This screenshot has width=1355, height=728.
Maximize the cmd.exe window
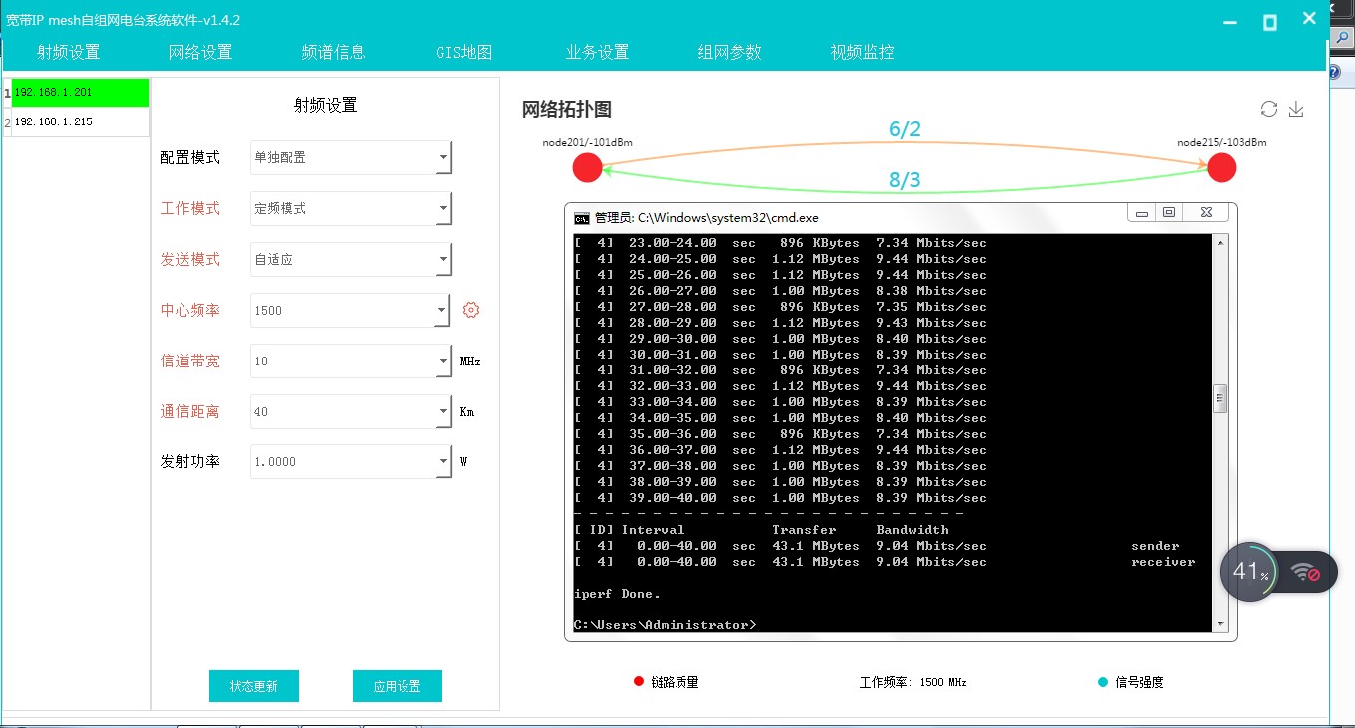click(x=1169, y=212)
